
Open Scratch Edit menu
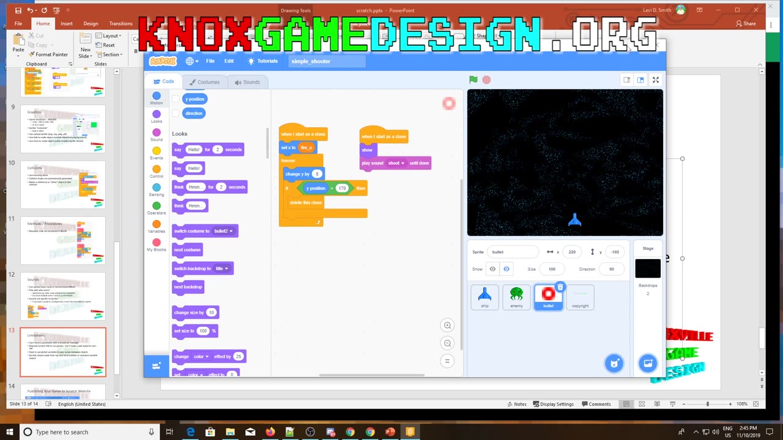point(229,61)
